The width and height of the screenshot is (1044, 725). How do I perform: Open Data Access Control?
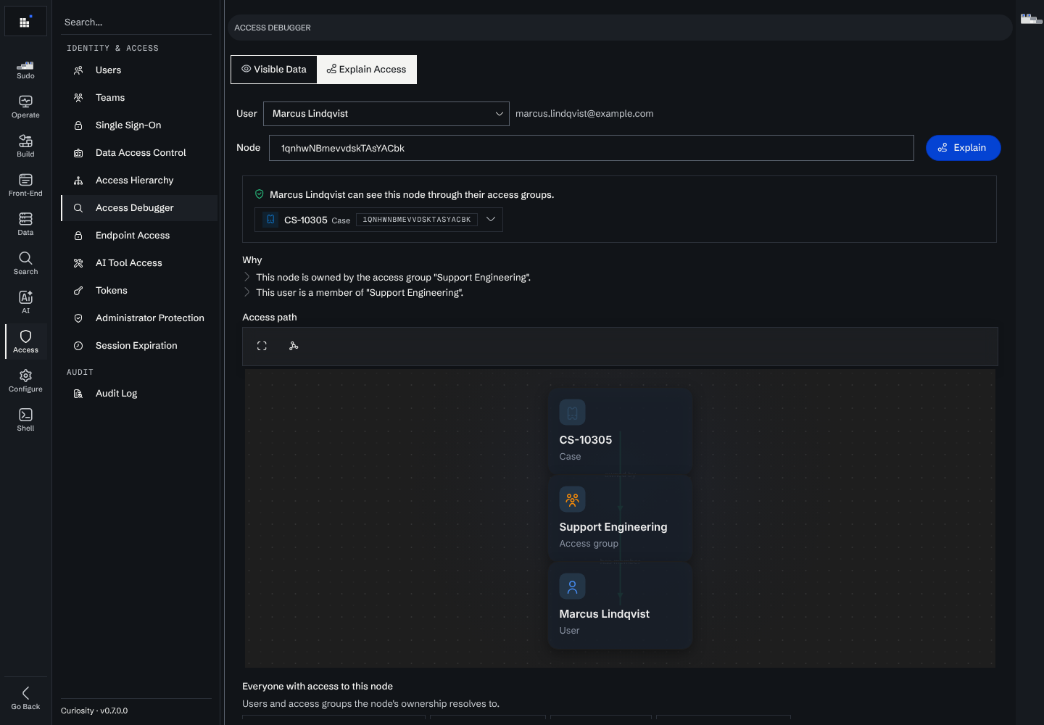tap(139, 153)
